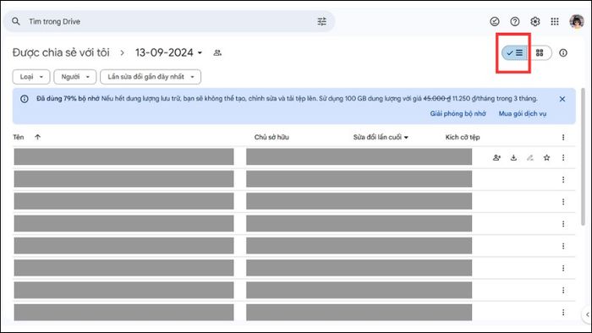Dismiss the storage warning banner

point(562,99)
